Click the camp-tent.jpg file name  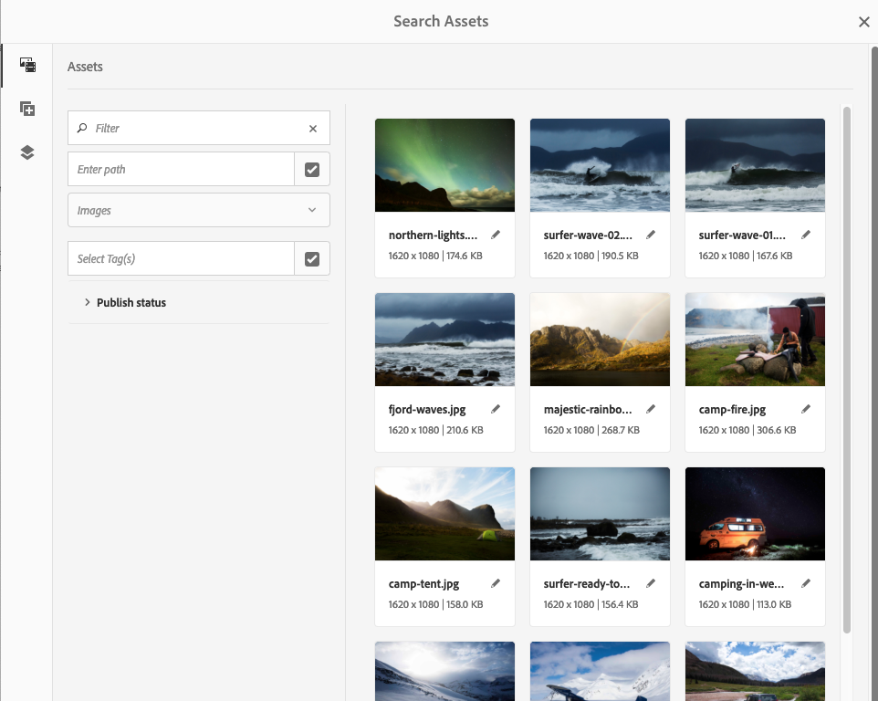[423, 583]
